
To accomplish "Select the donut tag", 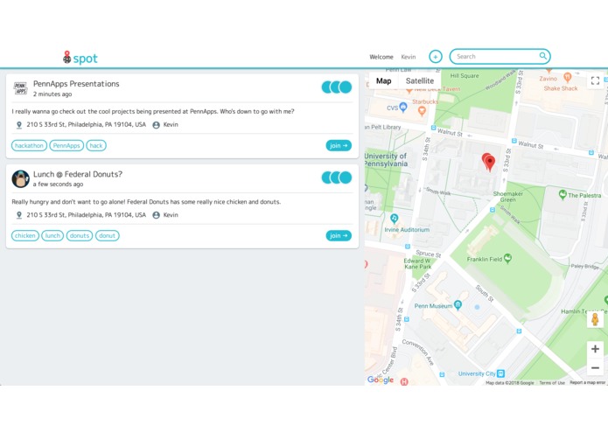I will coord(108,235).
